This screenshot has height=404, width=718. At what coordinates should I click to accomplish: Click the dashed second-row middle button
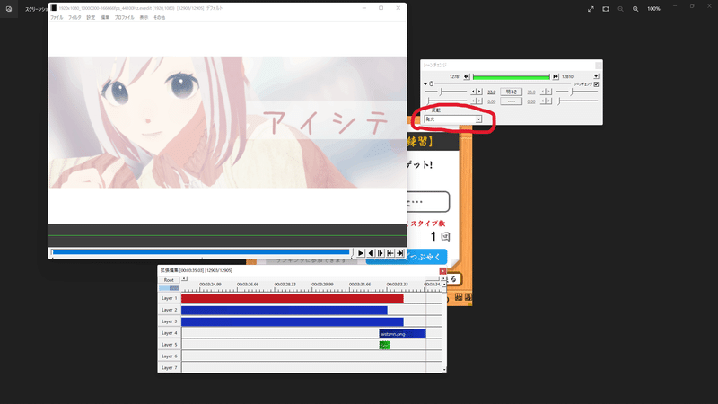tap(511, 101)
